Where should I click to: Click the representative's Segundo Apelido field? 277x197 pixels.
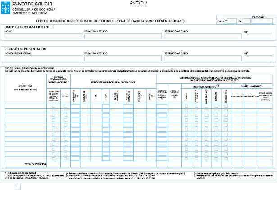coord(203,58)
